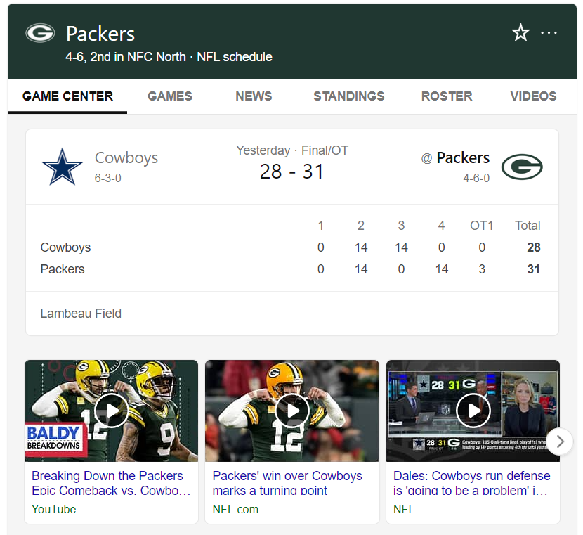583x535 pixels.
Task: Click the NFL source under the Dales video
Action: [x=404, y=509]
